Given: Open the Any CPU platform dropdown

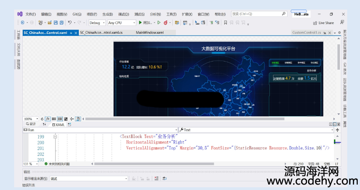Looking at the screenshot, I should coord(122,22).
